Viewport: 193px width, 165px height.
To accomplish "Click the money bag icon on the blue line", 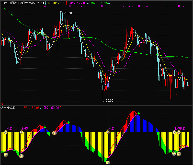I will point(108,132).
